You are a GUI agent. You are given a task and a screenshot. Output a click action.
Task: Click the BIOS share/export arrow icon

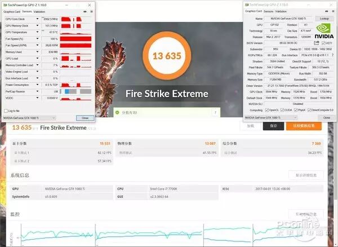pos(317,43)
